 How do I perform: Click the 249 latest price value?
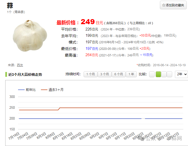pos(88,22)
